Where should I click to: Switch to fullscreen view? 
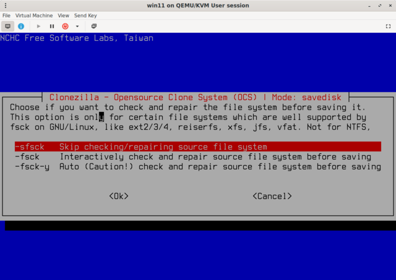(x=387, y=27)
